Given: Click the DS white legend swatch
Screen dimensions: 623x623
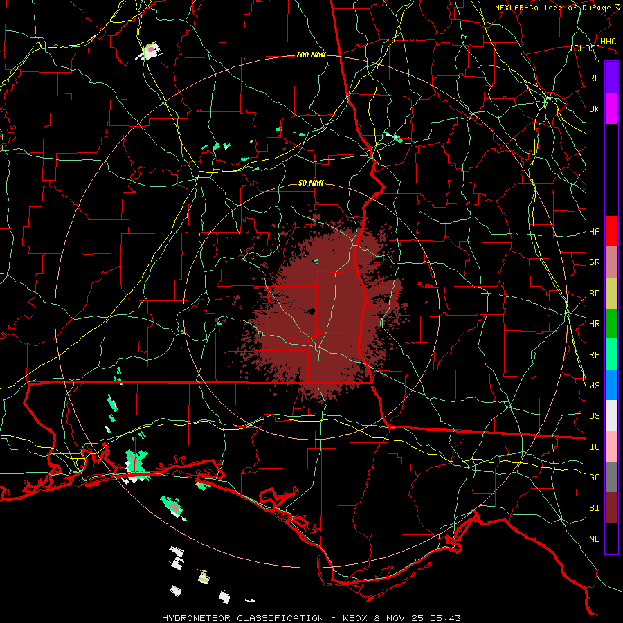Looking at the screenshot, I should click(x=611, y=415).
